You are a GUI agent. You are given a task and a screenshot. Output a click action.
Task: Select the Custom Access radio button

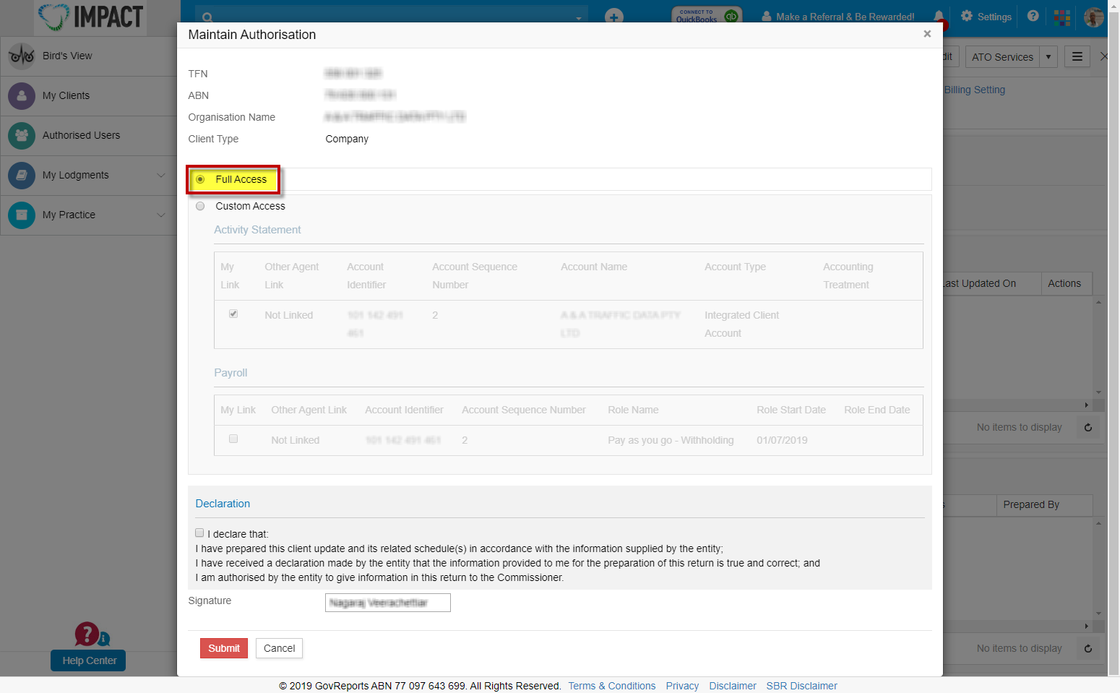pos(200,206)
